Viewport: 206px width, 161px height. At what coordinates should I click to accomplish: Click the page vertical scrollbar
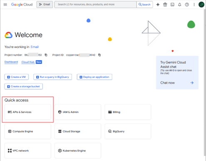click(x=205, y=83)
